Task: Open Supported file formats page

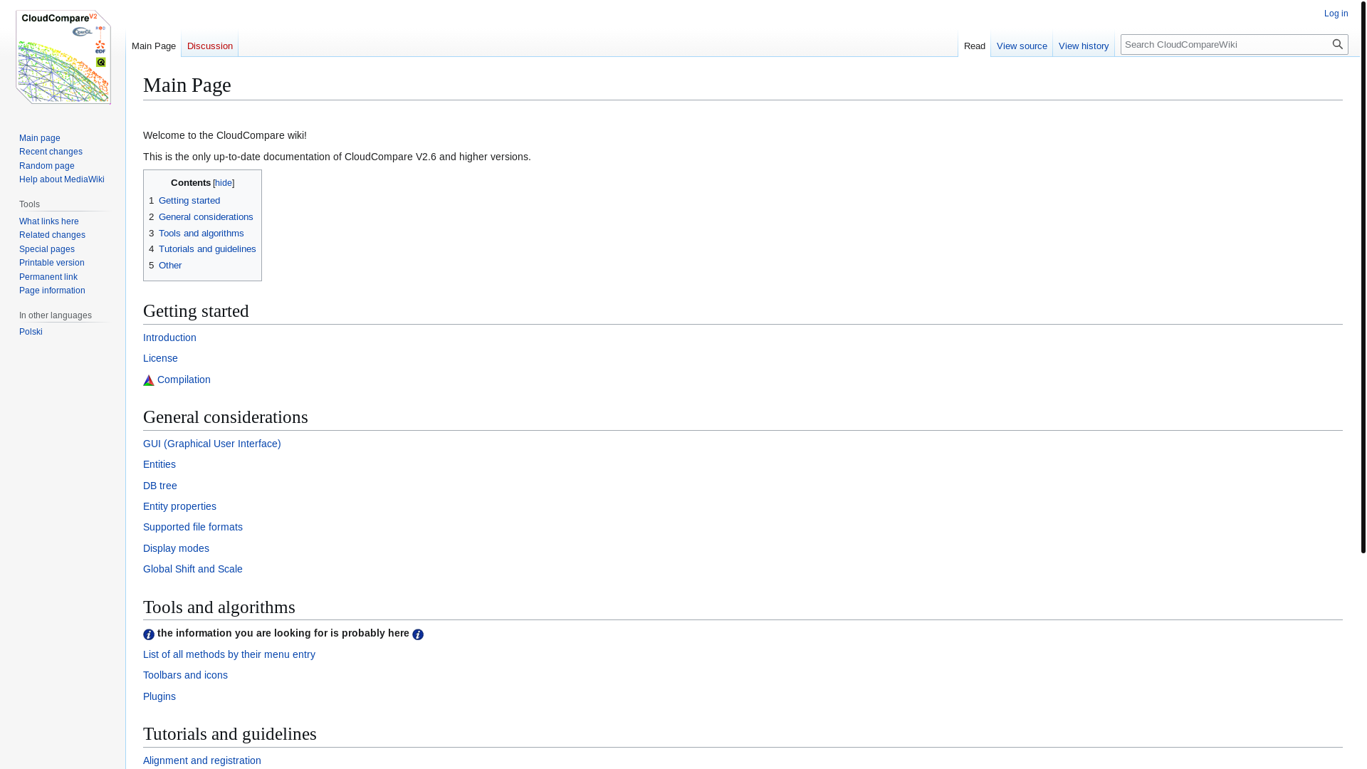Action: [193, 527]
